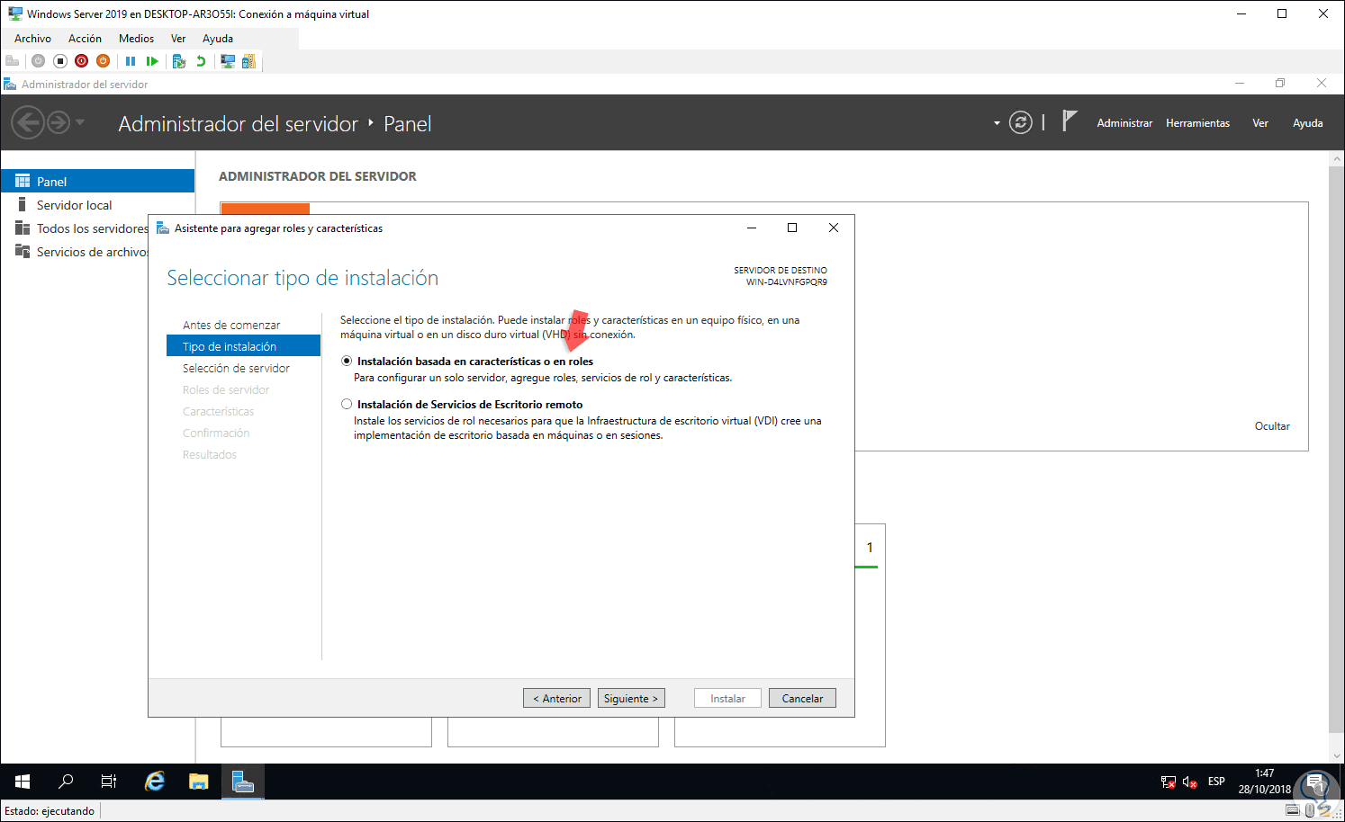This screenshot has width=1345, height=822.
Task: Open the VM window's Ayuda menu
Action: (218, 39)
